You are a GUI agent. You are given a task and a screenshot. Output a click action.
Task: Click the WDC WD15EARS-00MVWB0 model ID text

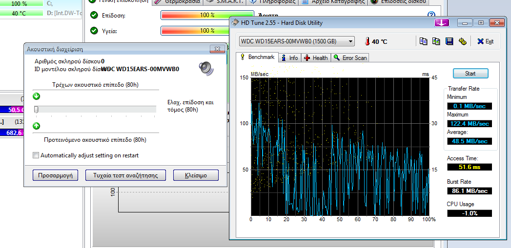[140, 69]
